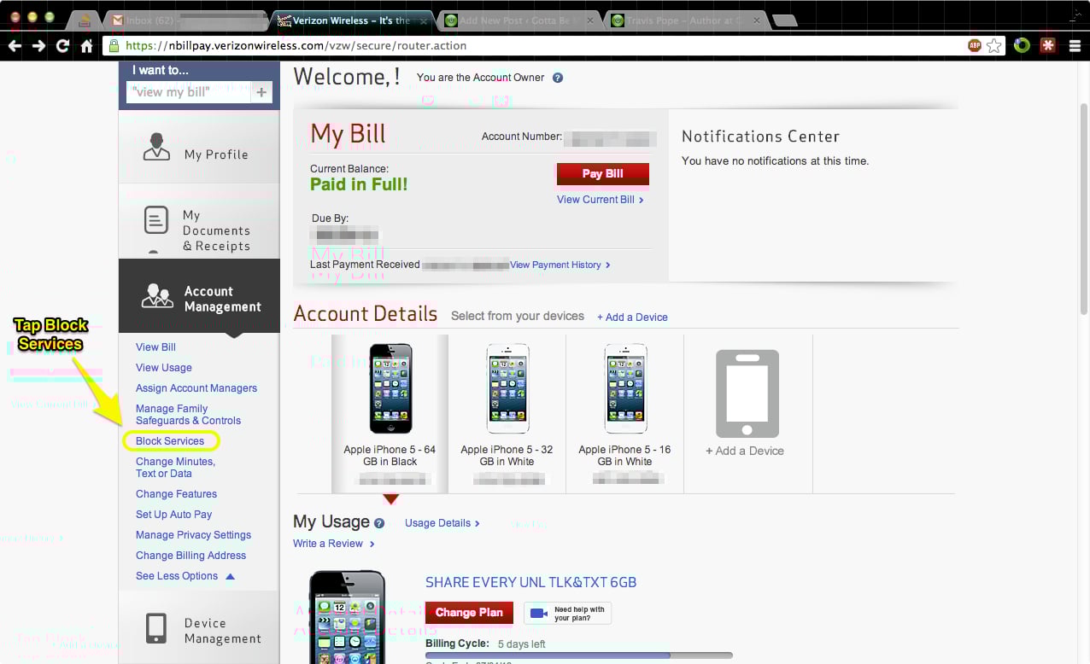
Task: Open the Block Services link
Action: pos(172,440)
